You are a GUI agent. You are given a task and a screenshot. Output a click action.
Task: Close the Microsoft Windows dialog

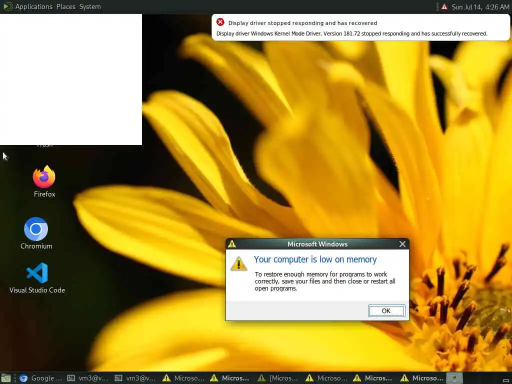click(x=402, y=244)
